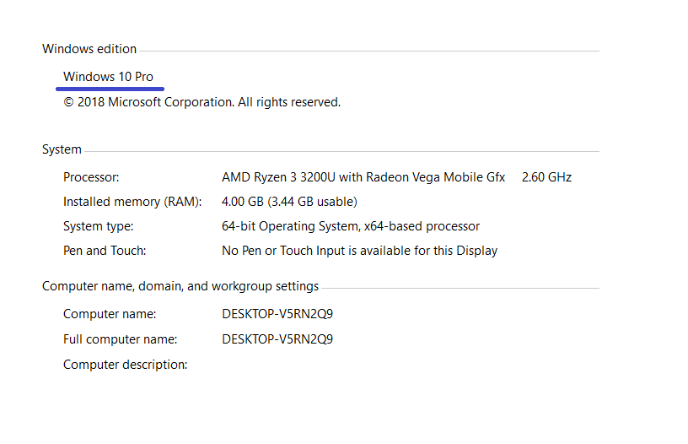Click the Windows 10 Pro edition text
The height and width of the screenshot is (444, 688).
point(108,77)
